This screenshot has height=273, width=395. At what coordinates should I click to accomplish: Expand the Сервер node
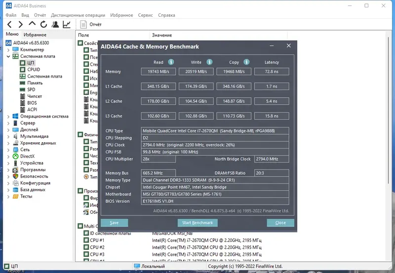coord(8,123)
